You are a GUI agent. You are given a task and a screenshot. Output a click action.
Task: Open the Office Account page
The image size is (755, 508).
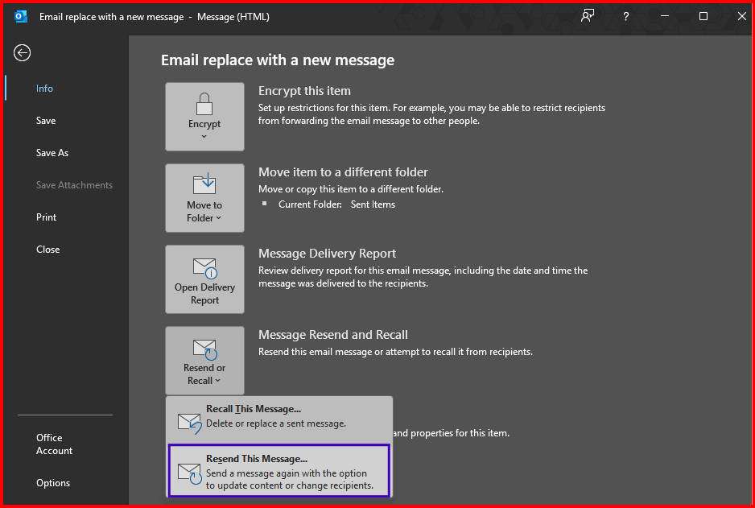(x=54, y=444)
